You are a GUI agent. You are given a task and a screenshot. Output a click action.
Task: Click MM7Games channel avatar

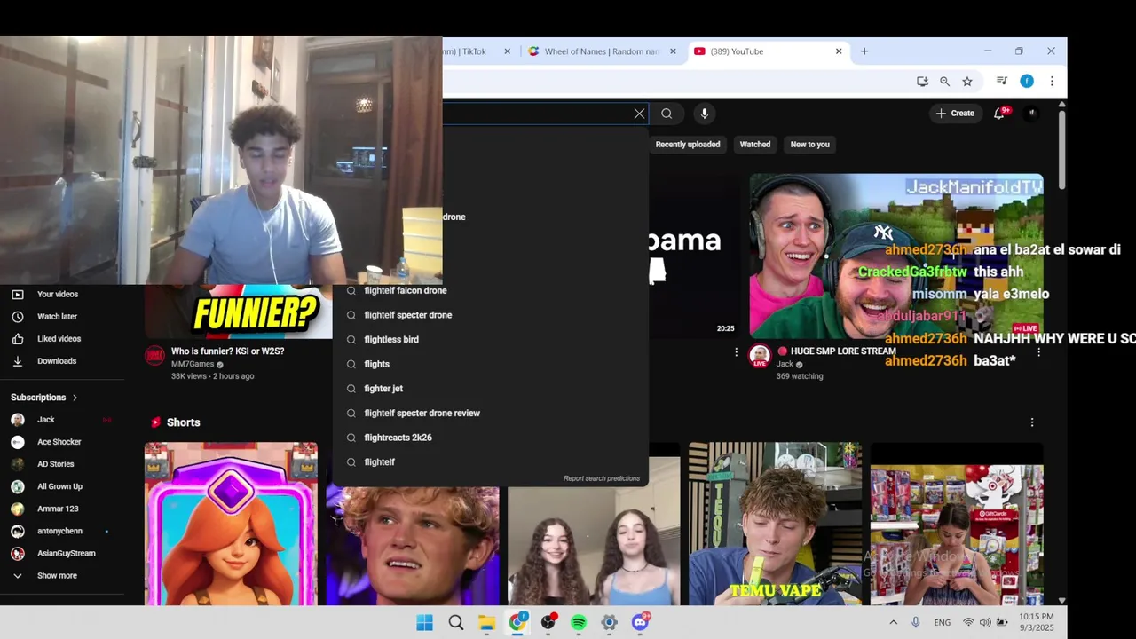154,356
